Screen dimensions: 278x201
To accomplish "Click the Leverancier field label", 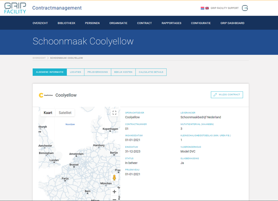I will pos(188,113).
